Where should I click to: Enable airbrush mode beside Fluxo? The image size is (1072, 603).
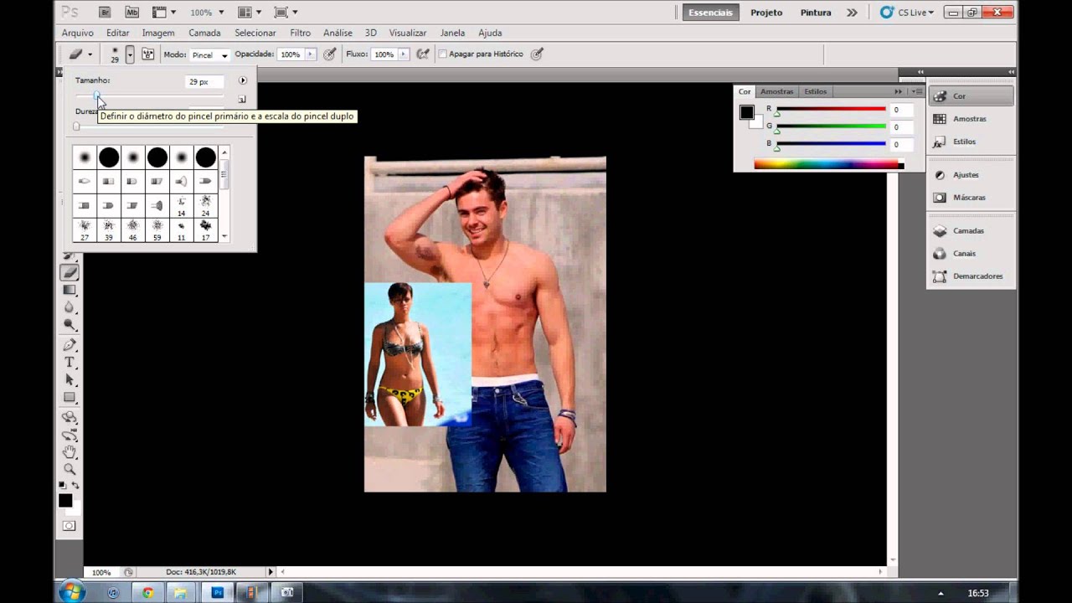pos(423,54)
